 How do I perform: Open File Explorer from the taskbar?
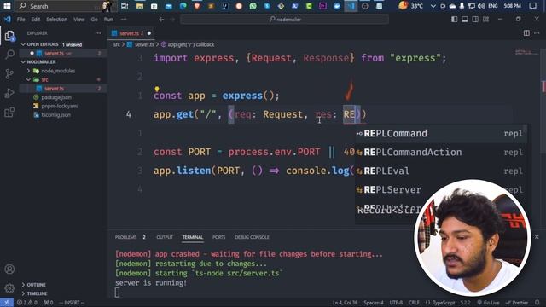click(x=140, y=6)
